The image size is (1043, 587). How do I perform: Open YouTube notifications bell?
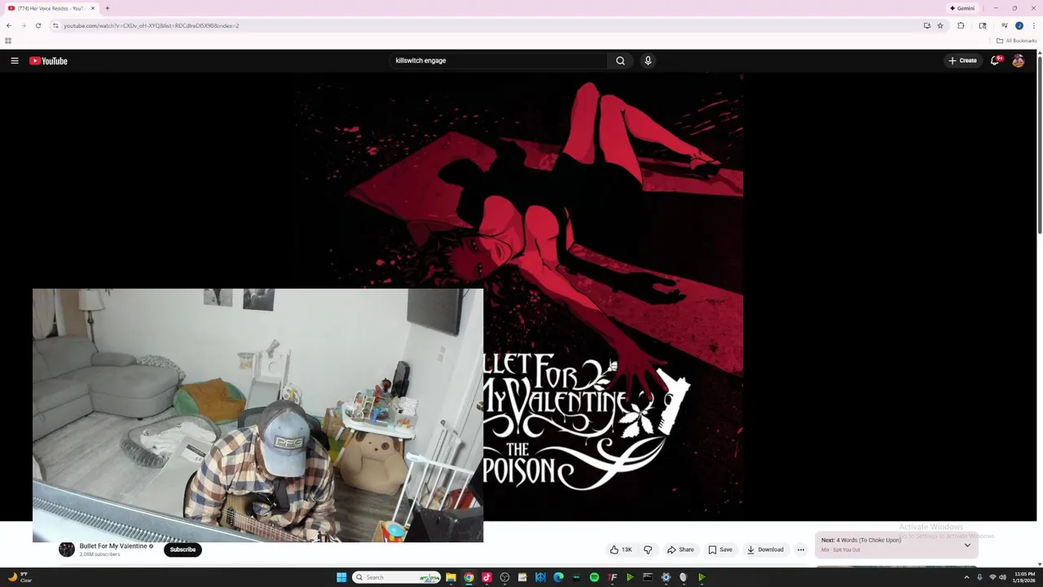tap(995, 60)
